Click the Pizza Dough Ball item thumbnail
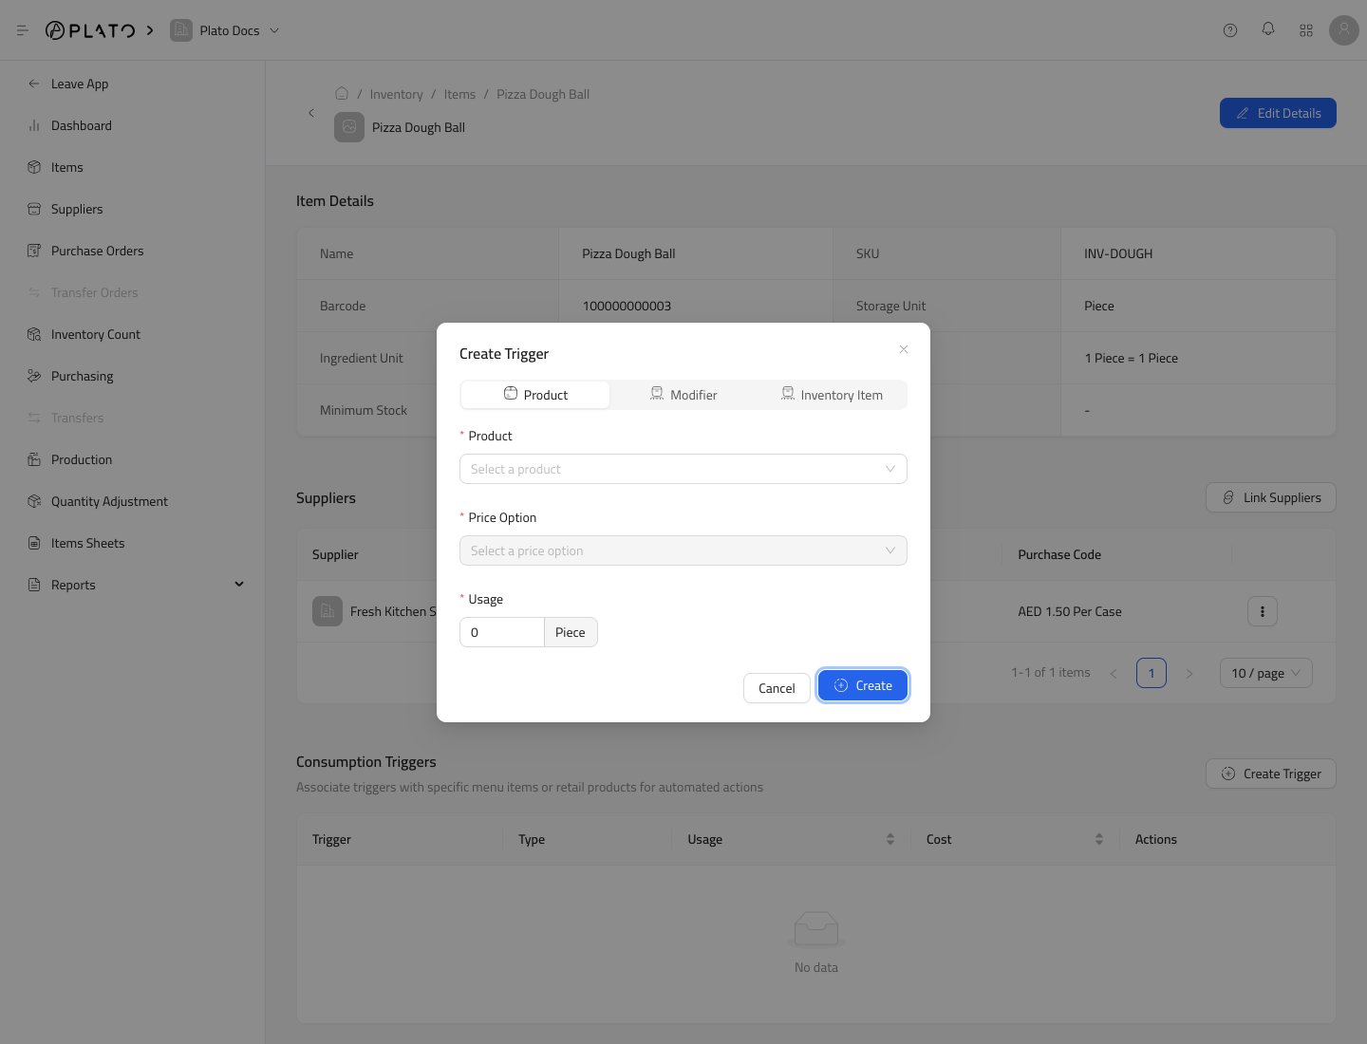 point(349,127)
